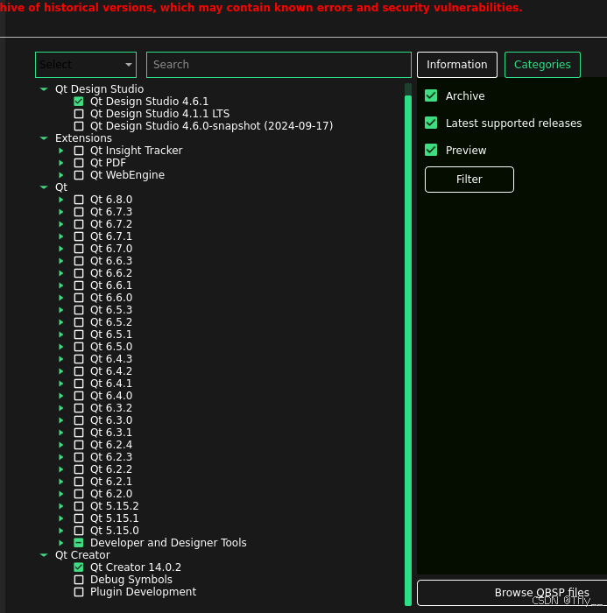The image size is (607, 613).
Task: Collapse the Qt Design Studio group
Action: point(44,89)
